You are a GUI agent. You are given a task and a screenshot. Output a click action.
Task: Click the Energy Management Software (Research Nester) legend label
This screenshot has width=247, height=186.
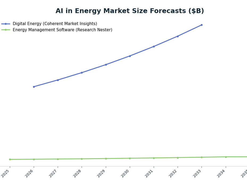(x=62, y=30)
